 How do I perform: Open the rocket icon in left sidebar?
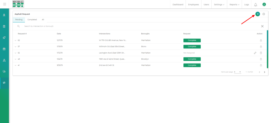pyautogui.click(x=4, y=38)
